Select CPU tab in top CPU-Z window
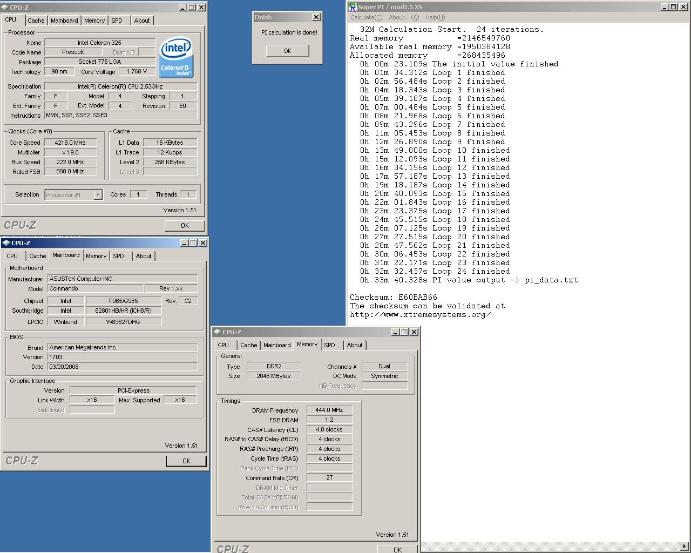Viewport: 691px width, 553px height. tap(11, 19)
